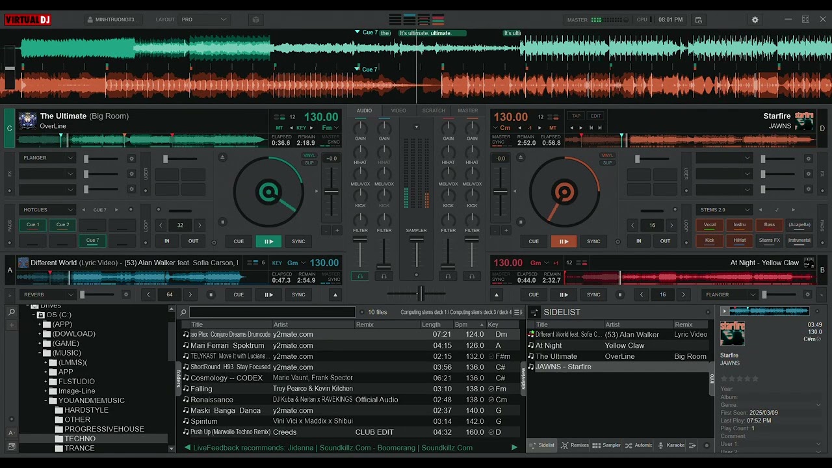Switch mixer to VIDEO tab

pos(398,110)
